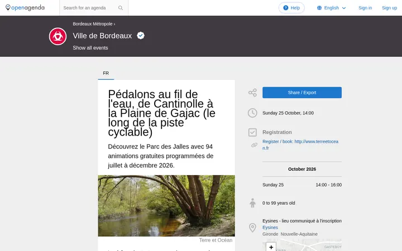Image resolution: width=402 pixels, height=251 pixels.
Task: Click the Nouvelle-Aquitaine region text
Action: [x=299, y=234]
